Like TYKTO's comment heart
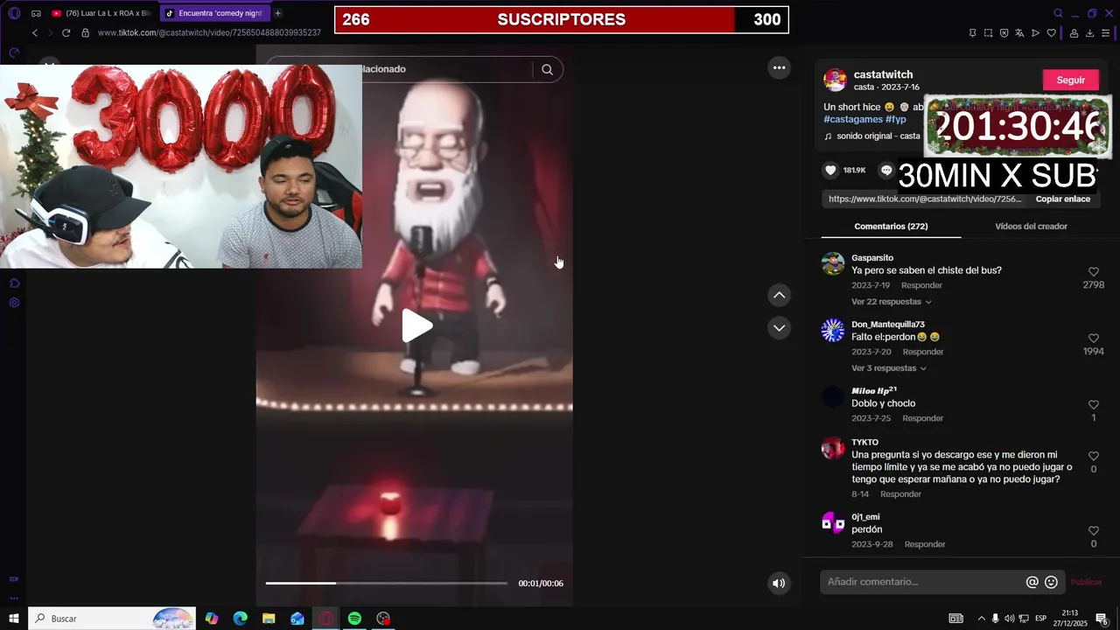Image resolution: width=1120 pixels, height=630 pixels. [x=1094, y=456]
